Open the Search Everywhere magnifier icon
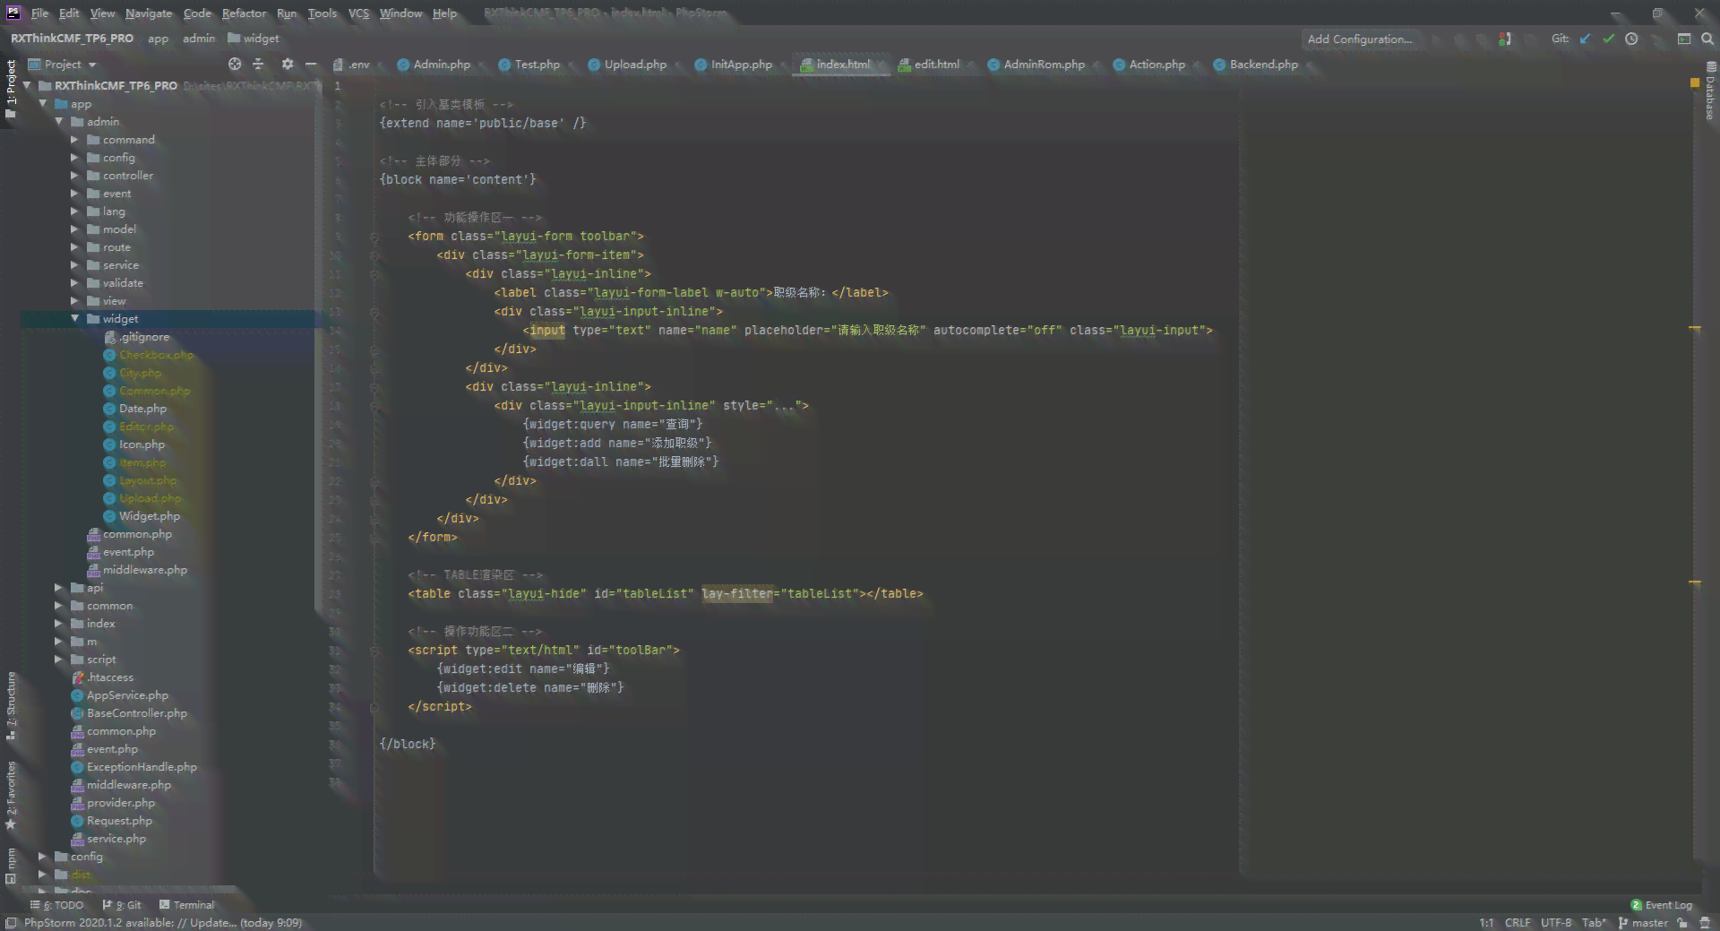The image size is (1720, 931). click(1707, 39)
